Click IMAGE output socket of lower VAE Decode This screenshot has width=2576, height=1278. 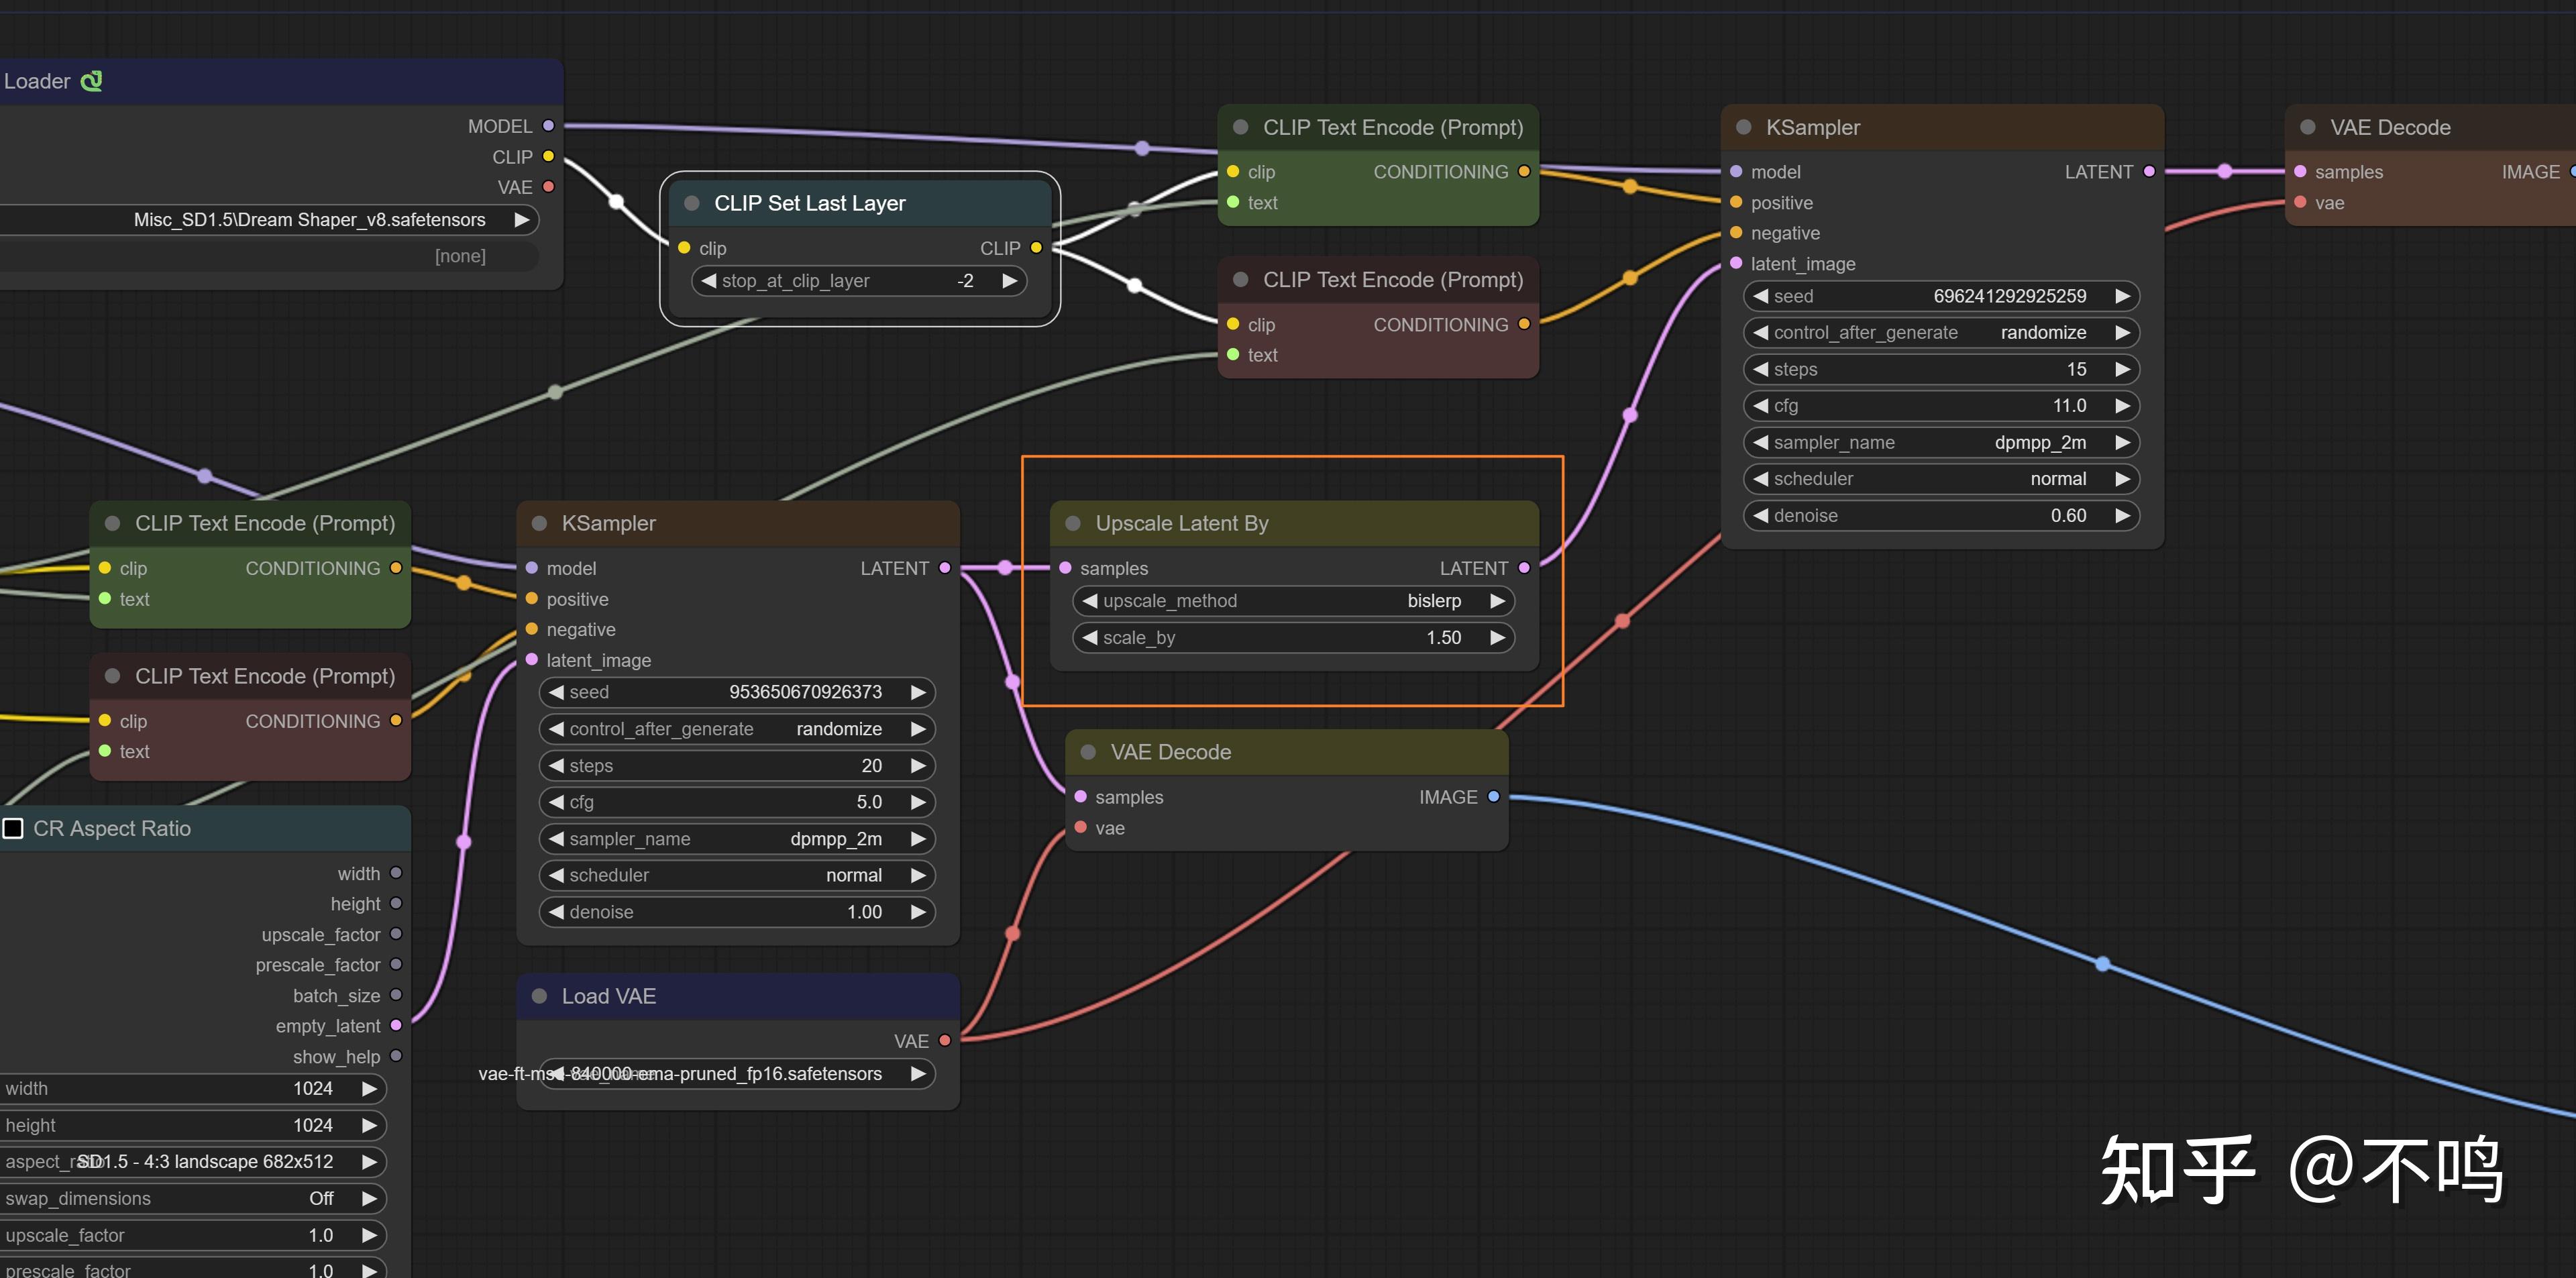click(x=1493, y=797)
